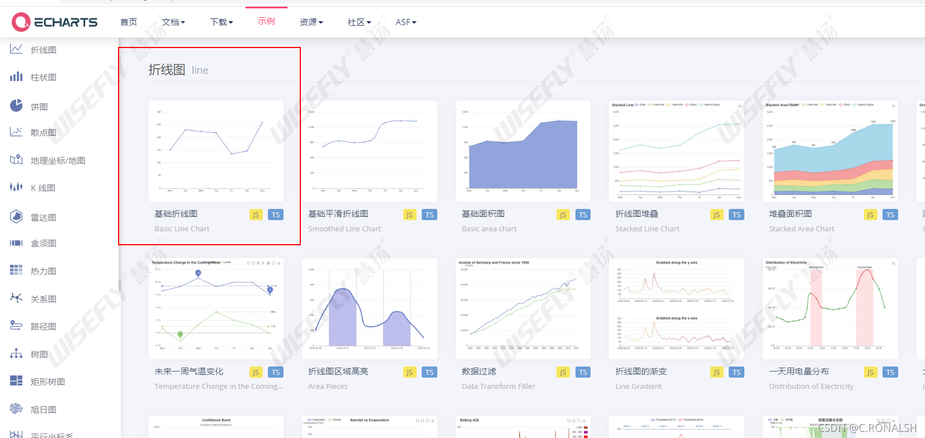Click the ECharts logo
Image resolution: width=925 pixels, height=438 pixels.
pyautogui.click(x=54, y=22)
